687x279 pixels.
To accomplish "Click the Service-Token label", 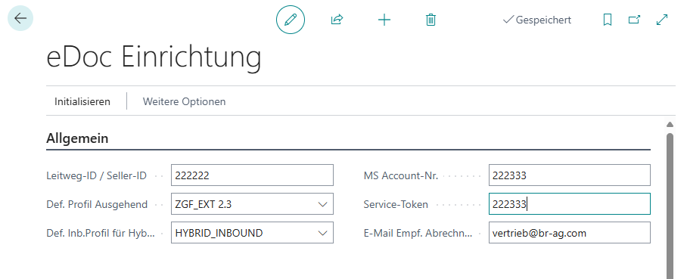I will (x=396, y=205).
